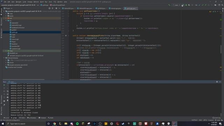Click the Stop icon in the top toolbar
The image size is (224, 126).
(x=192, y=5)
